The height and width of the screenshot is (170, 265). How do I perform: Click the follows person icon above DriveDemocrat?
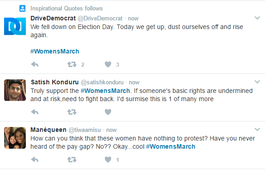(x=22, y=8)
